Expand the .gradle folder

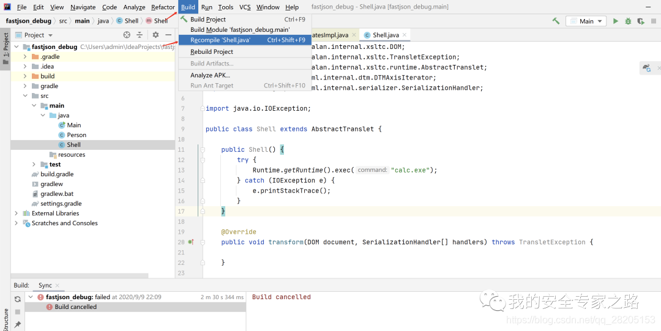(25, 56)
